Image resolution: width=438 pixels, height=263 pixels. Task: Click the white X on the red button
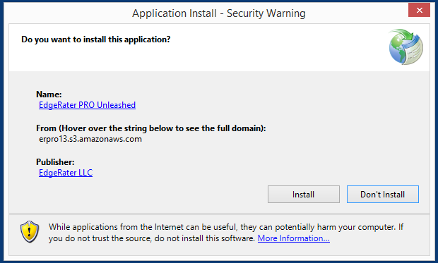tap(420, 11)
